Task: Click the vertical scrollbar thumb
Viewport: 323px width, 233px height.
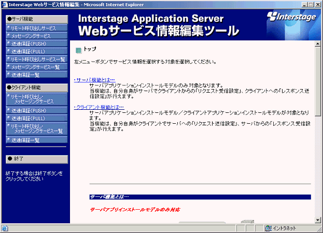Action: pos(318,81)
